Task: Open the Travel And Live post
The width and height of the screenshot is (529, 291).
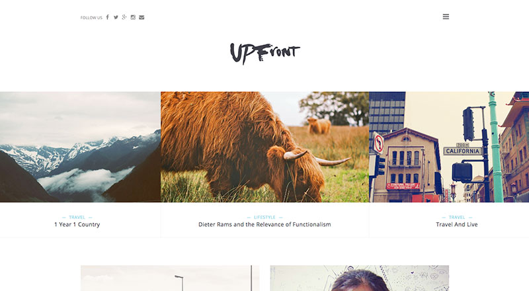Action: [457, 224]
